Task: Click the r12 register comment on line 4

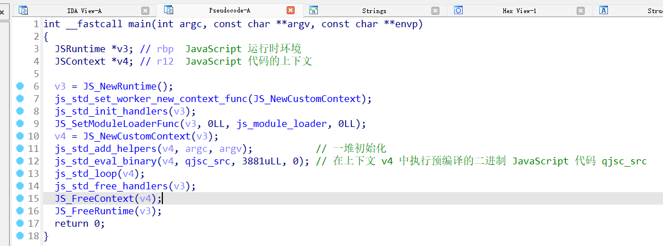Action: click(165, 62)
